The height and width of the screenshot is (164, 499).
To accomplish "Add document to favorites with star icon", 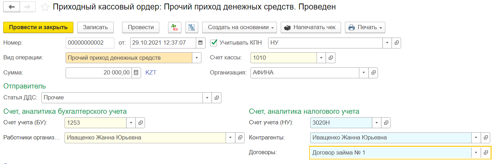I will (45, 7).
